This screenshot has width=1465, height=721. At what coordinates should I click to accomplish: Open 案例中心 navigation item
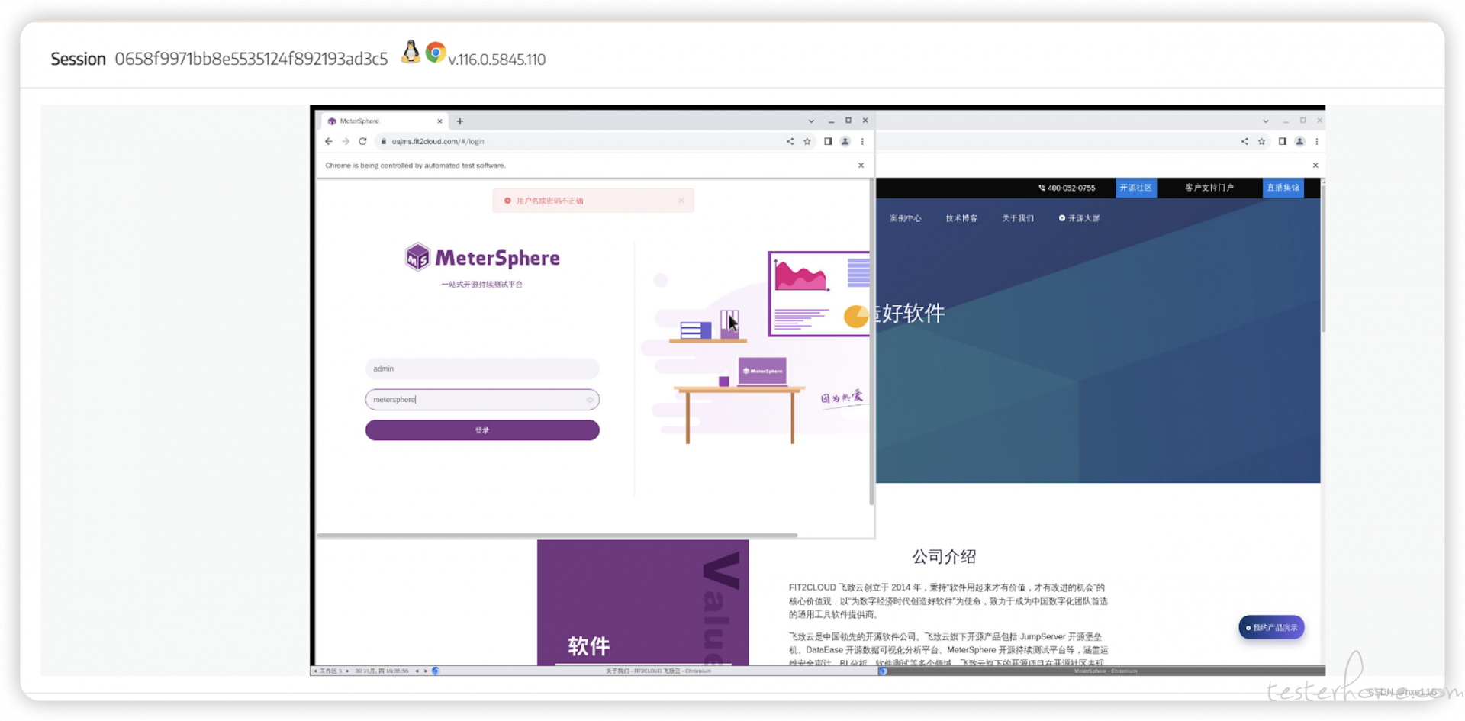coord(906,218)
